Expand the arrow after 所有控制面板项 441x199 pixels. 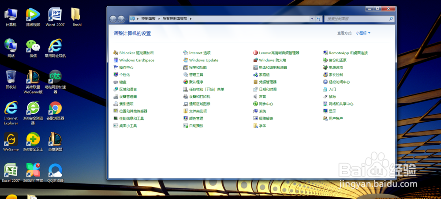(x=191, y=19)
